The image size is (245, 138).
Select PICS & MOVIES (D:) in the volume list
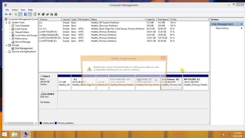coord(107,38)
